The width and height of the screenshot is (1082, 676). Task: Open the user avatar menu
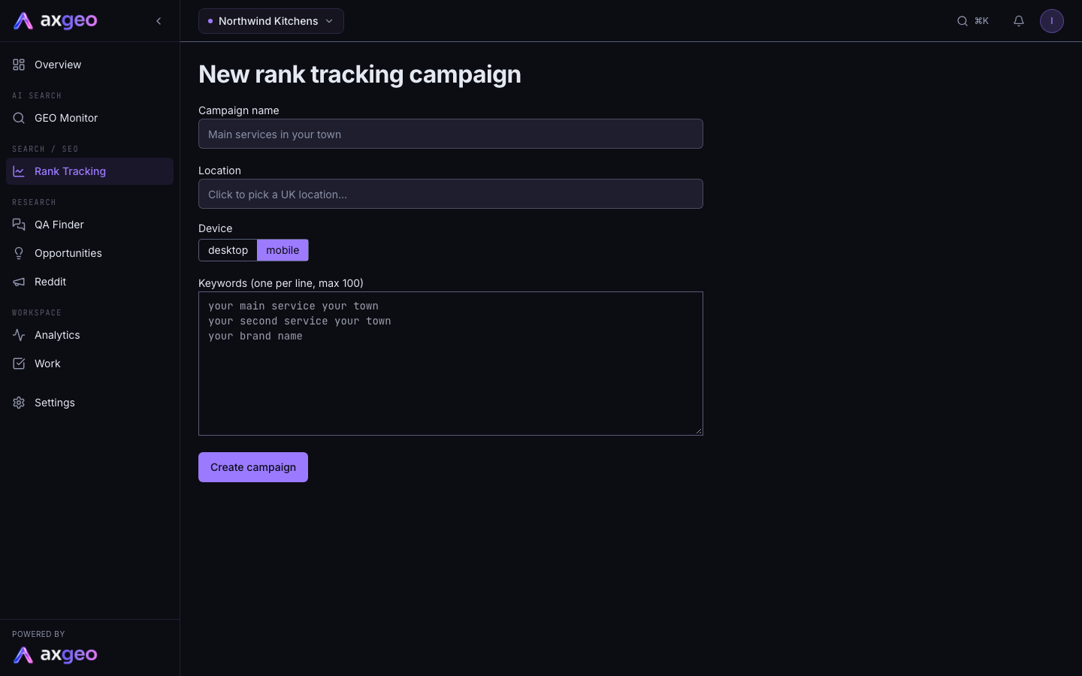[x=1052, y=21]
